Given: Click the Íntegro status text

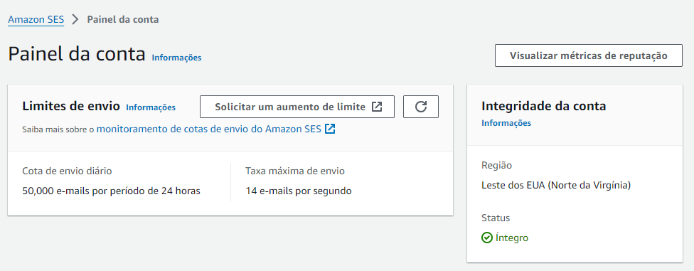Looking at the screenshot, I should [512, 238].
